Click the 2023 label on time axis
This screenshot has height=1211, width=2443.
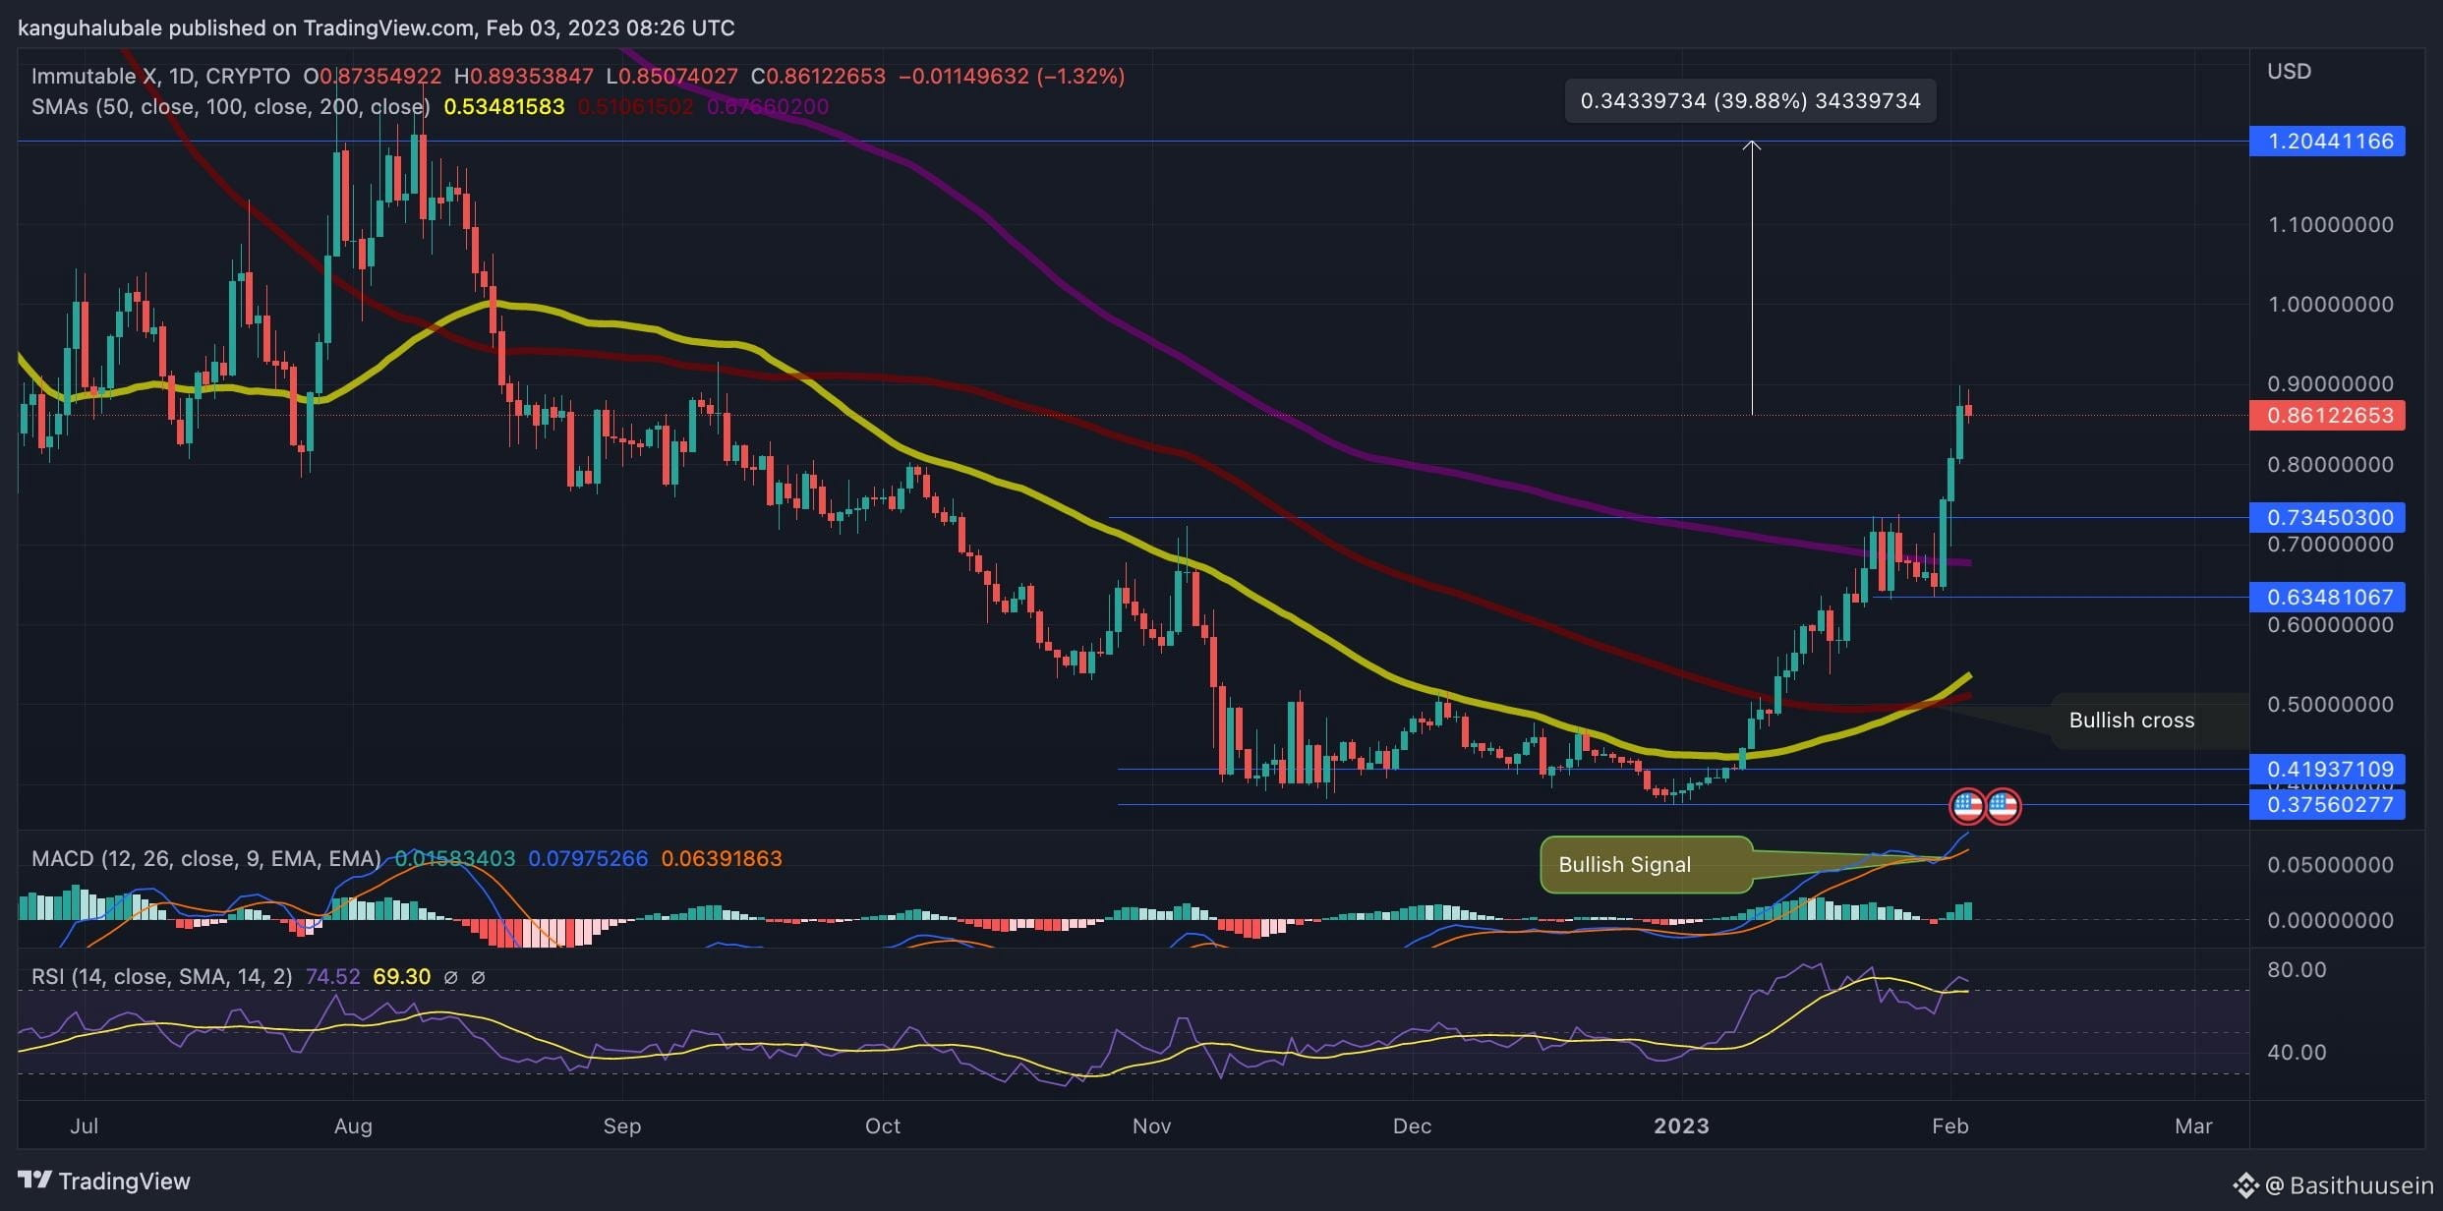(x=1681, y=1125)
